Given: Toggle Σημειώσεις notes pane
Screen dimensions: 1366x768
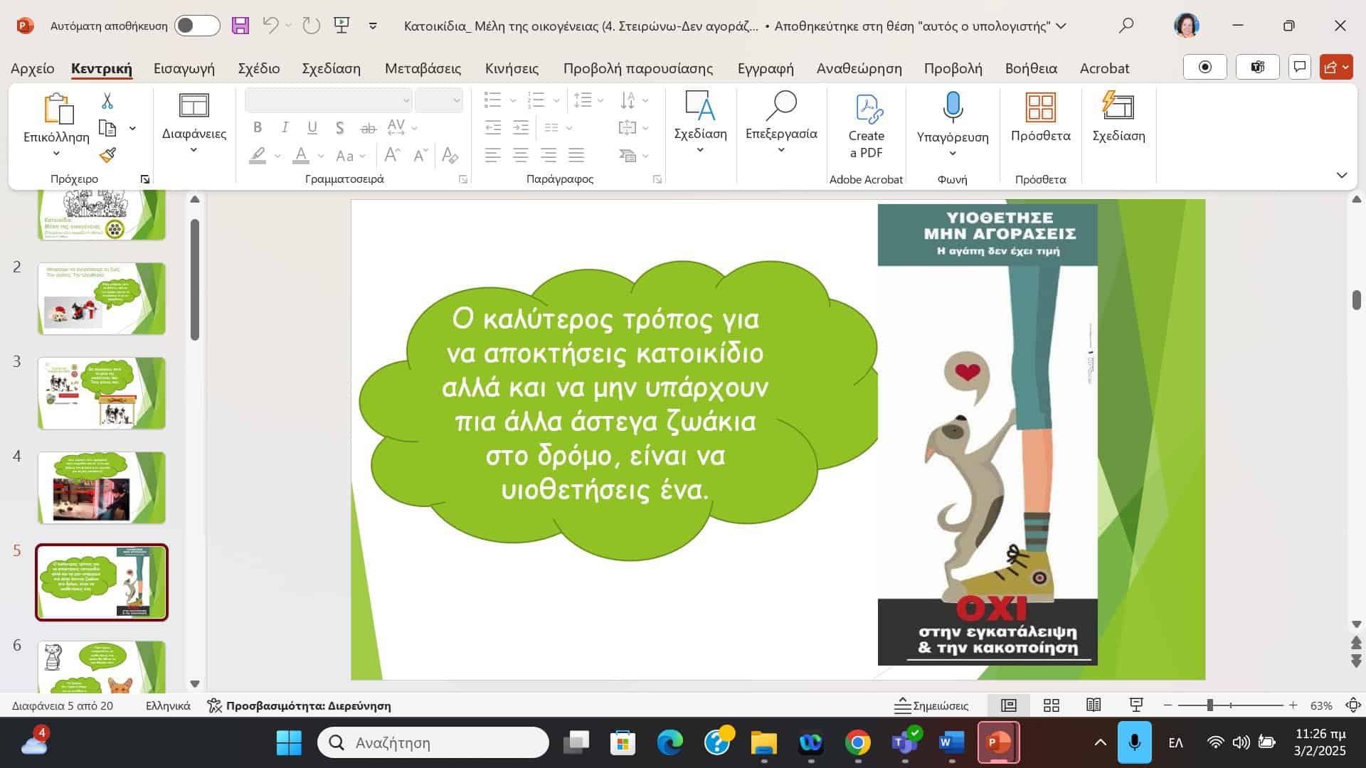Looking at the screenshot, I should [931, 705].
